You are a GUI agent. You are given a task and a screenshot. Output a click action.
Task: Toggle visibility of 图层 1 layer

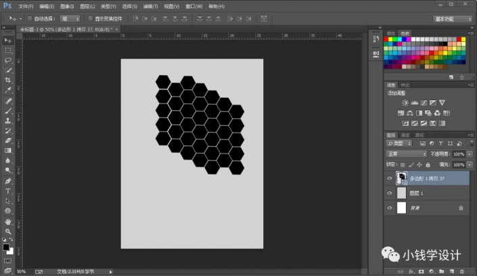389,193
